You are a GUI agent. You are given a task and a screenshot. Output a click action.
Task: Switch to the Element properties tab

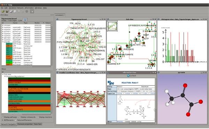pos(25,124)
